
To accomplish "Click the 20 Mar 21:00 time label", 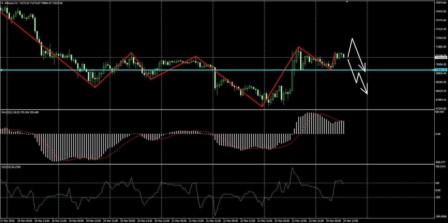I will point(162,221).
